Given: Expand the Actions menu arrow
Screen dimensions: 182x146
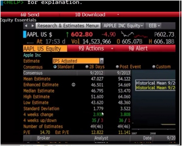Looking at the screenshot, I should tap(112, 48).
